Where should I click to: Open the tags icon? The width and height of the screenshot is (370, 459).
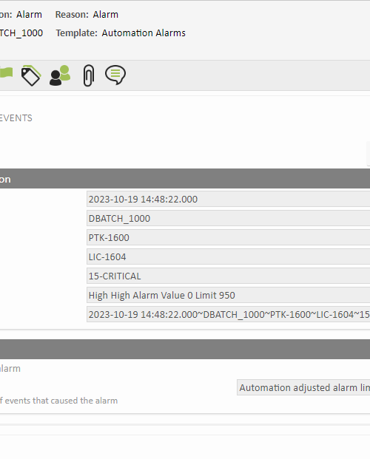(31, 75)
